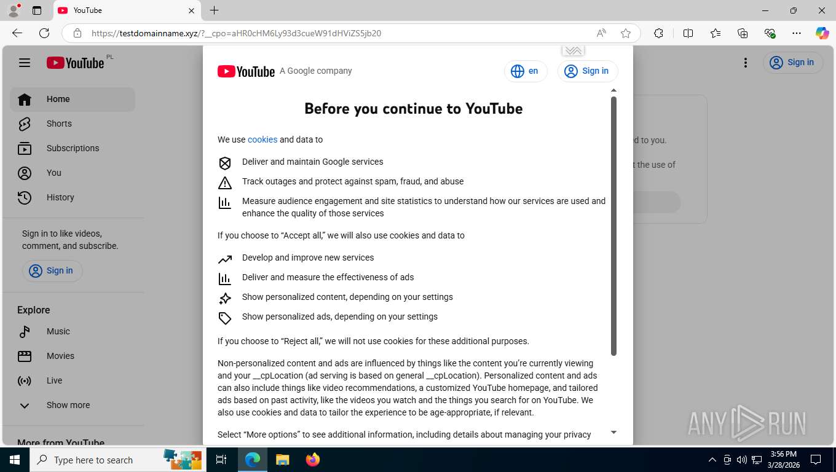Open Copilot icon in the browser toolbar
The height and width of the screenshot is (472, 836).
tap(822, 33)
